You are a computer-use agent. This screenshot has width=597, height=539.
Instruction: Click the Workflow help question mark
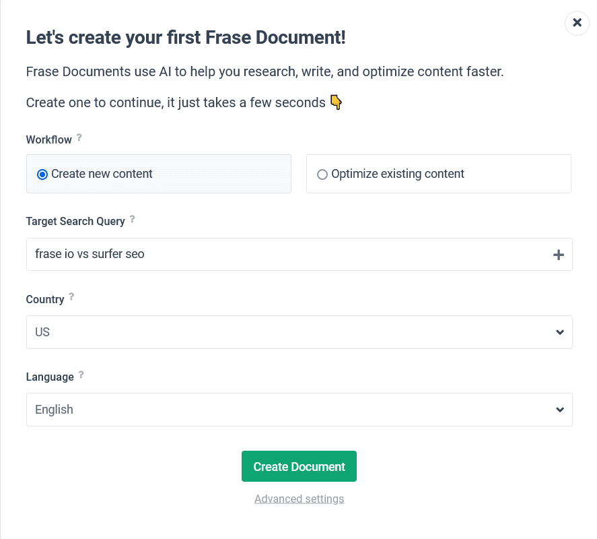tap(79, 137)
